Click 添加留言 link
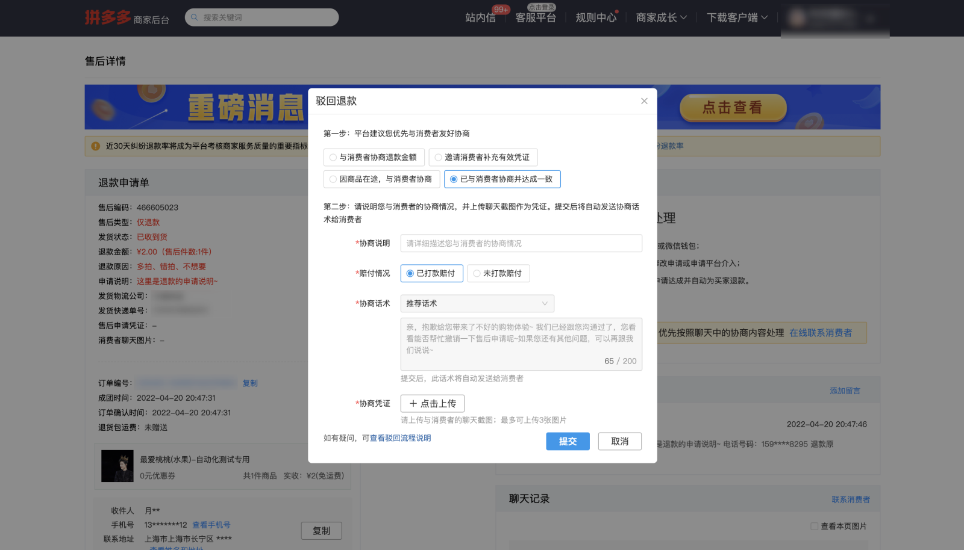The width and height of the screenshot is (964, 550). 845,391
